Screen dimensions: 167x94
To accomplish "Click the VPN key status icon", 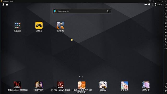I will (146, 5).
